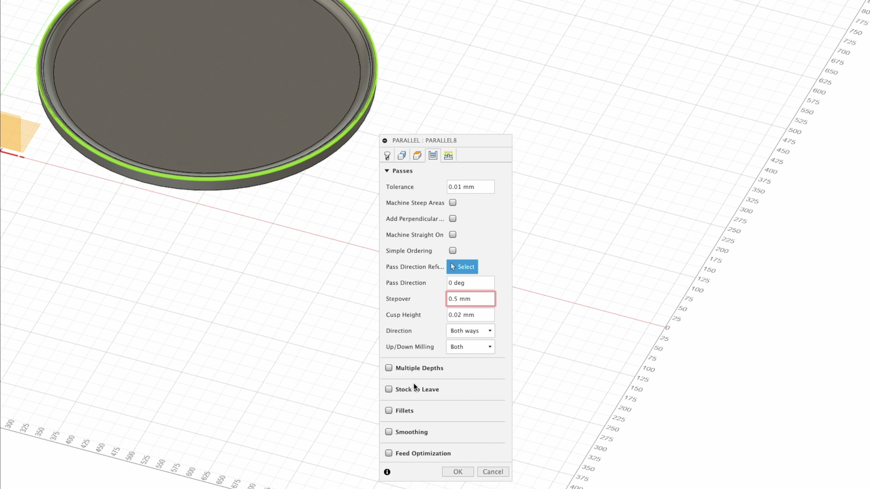Open the Passes tab icon

(x=433, y=155)
